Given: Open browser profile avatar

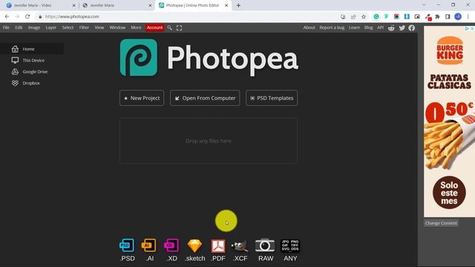Looking at the screenshot, I should 458,16.
